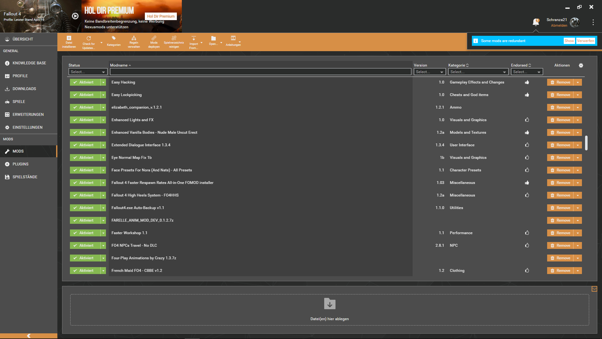Disable elizabeth_companion_v.1.2.1 mod
This screenshot has height=339, width=602.
(x=85, y=107)
